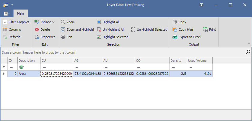Toggle the Filter Graphics checkbox

(5, 22)
